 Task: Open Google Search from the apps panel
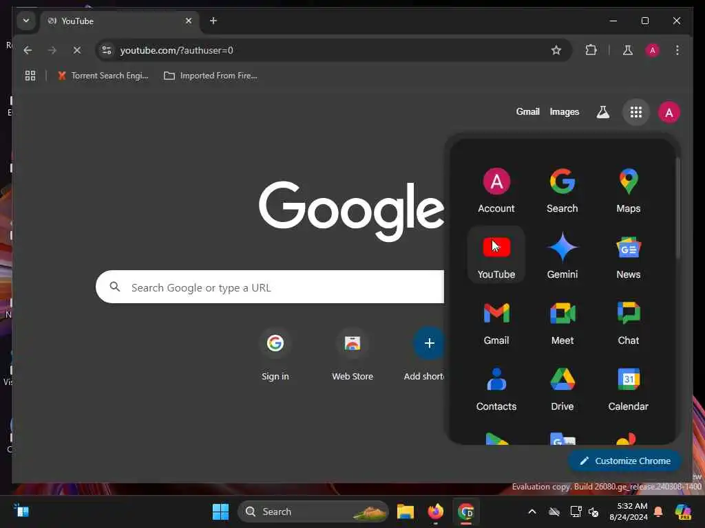pyautogui.click(x=562, y=190)
